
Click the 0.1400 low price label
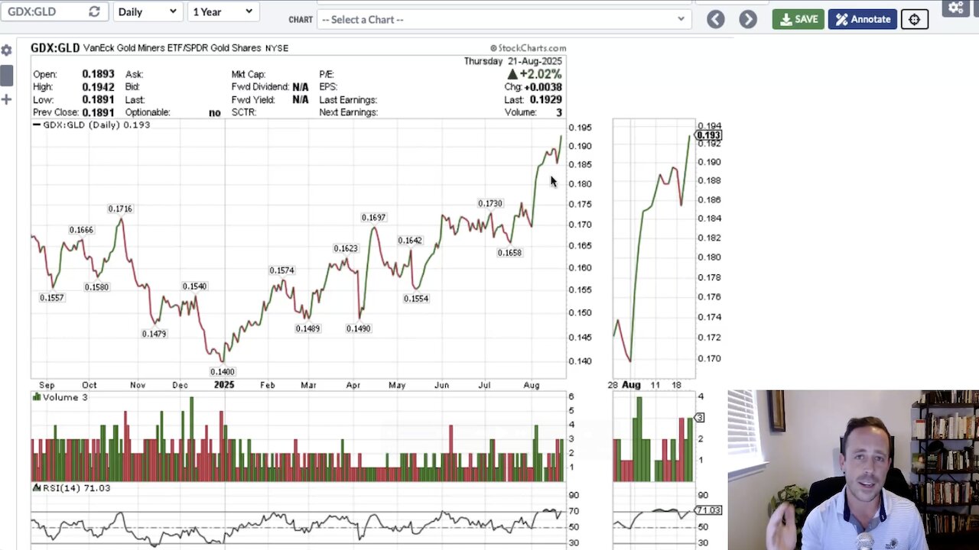pos(223,372)
